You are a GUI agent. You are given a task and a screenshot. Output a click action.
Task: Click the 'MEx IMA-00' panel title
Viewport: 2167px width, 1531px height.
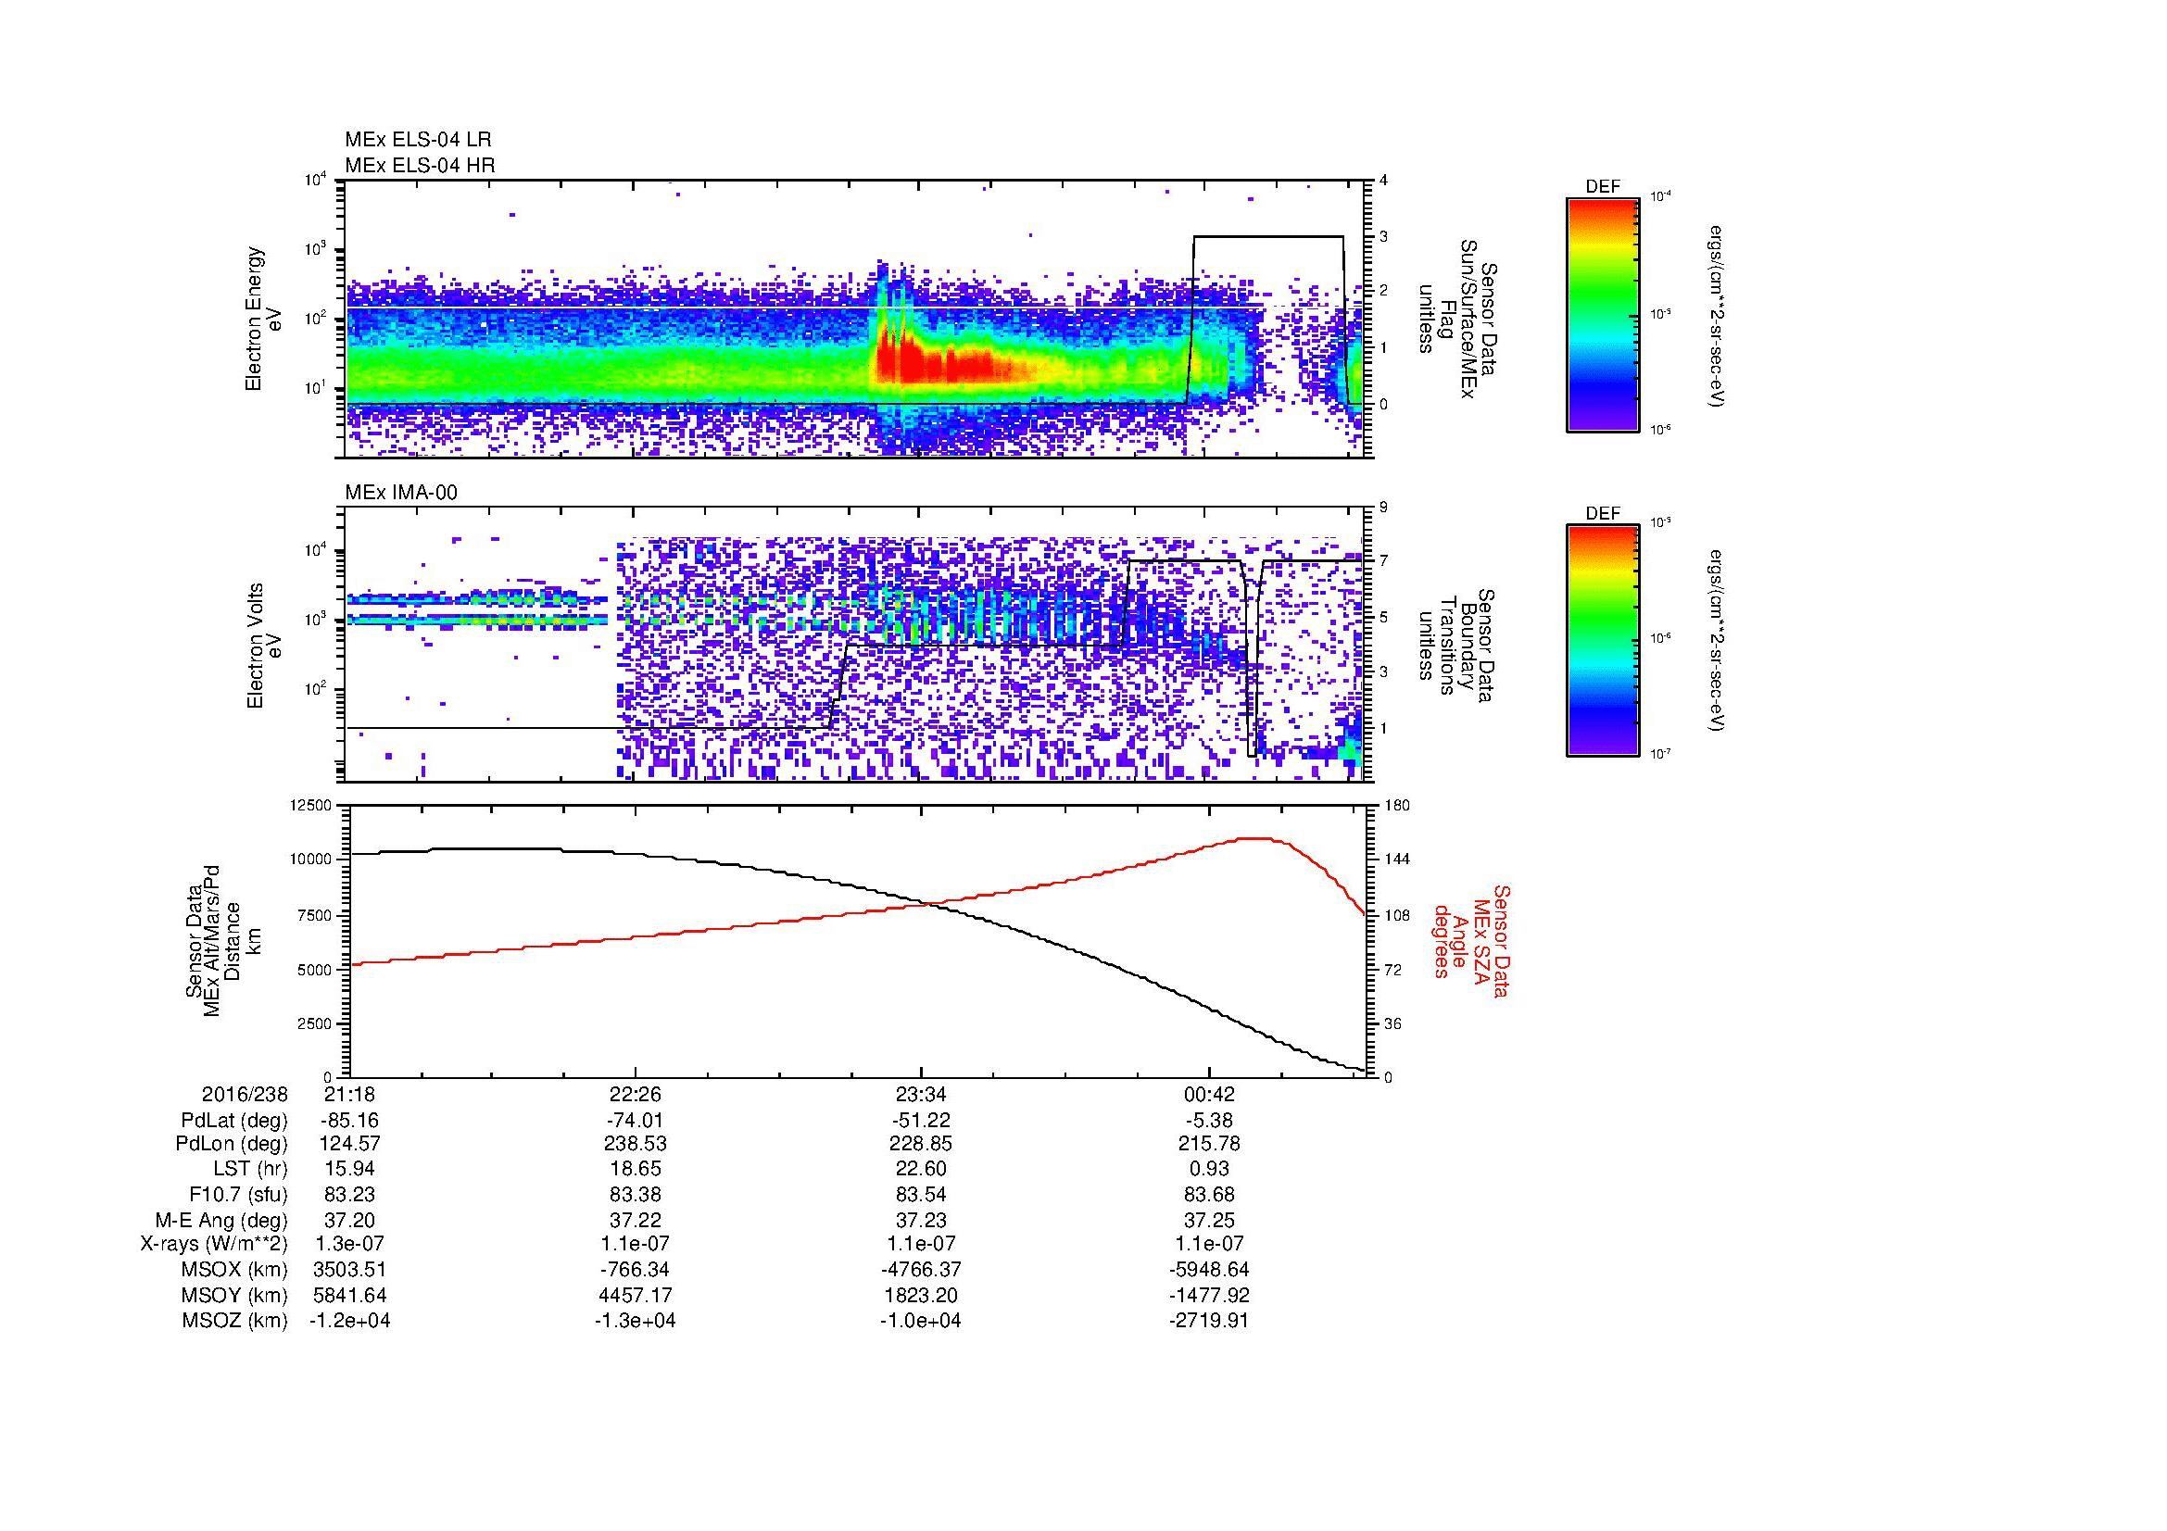pyautogui.click(x=401, y=493)
